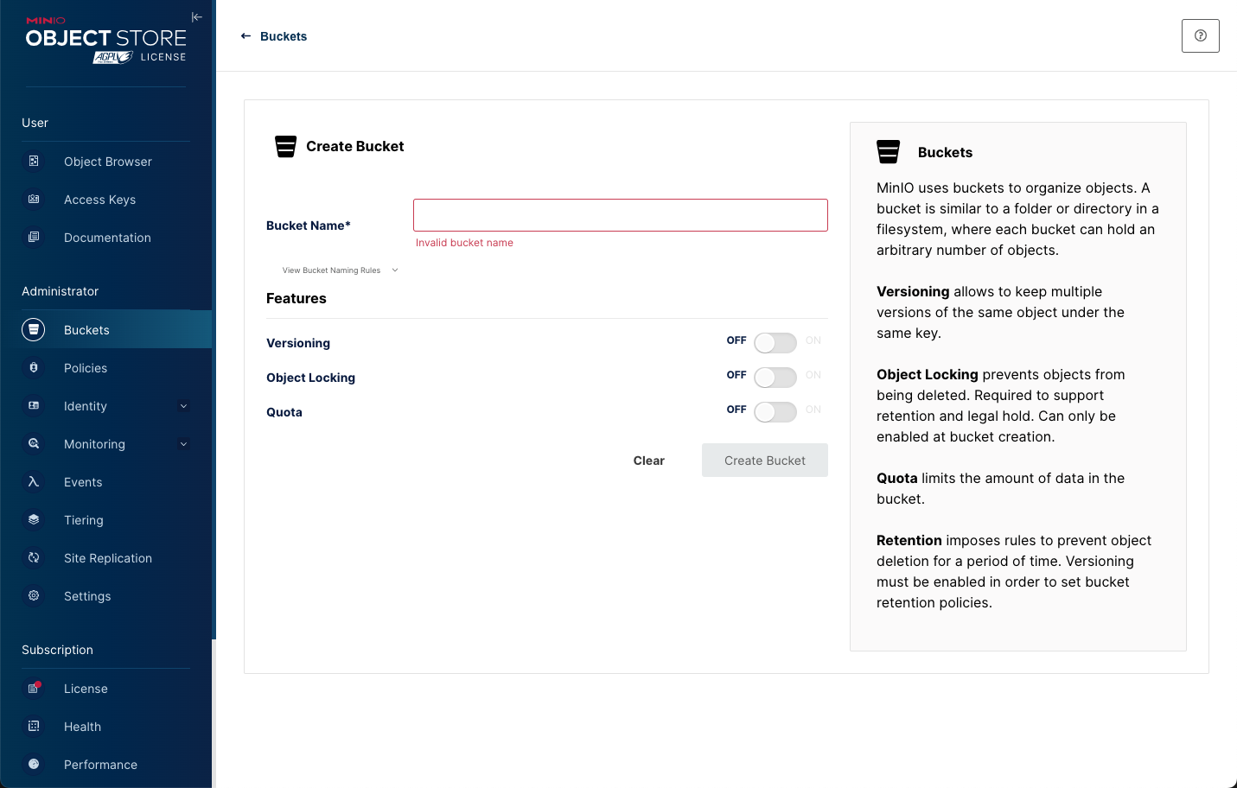Click the Create Bucket heading bucket icon
The image size is (1237, 788).
click(x=285, y=147)
